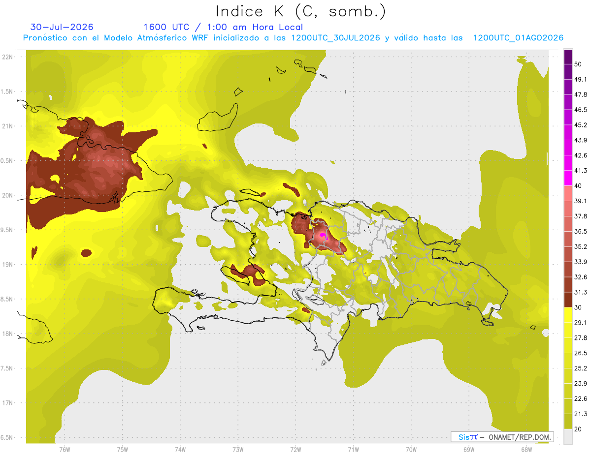Image resolution: width=591 pixels, height=456 pixels.
Task: Click the ONAMET/REP.DOM. credit box
Action: 502,437
